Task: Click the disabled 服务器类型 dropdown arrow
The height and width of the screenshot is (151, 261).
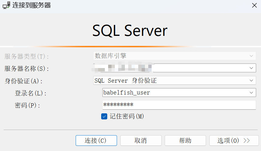Action: pyautogui.click(x=251, y=56)
